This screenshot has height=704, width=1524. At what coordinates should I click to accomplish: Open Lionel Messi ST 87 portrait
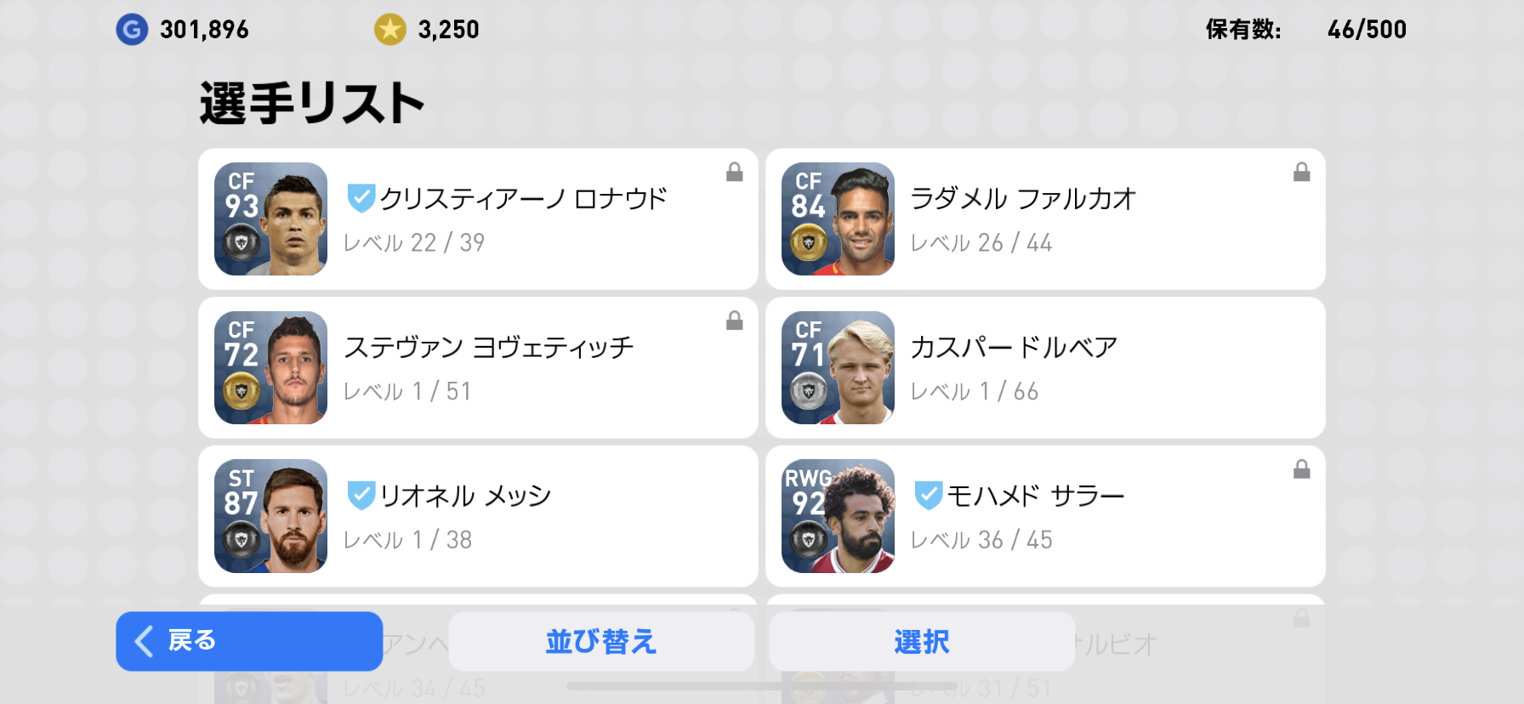click(270, 516)
